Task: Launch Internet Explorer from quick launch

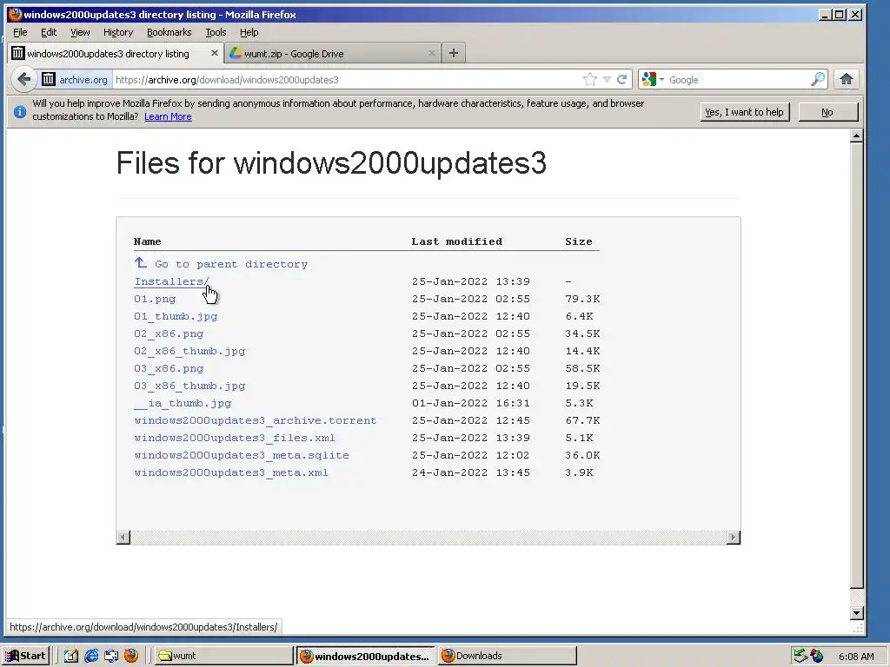Action: [90, 656]
